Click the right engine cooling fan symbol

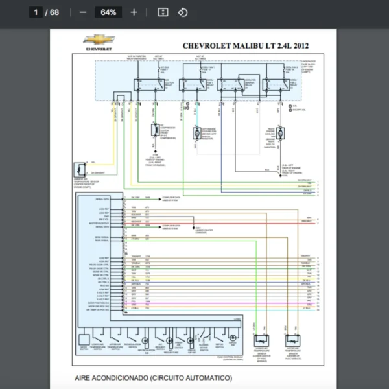coord(281,132)
